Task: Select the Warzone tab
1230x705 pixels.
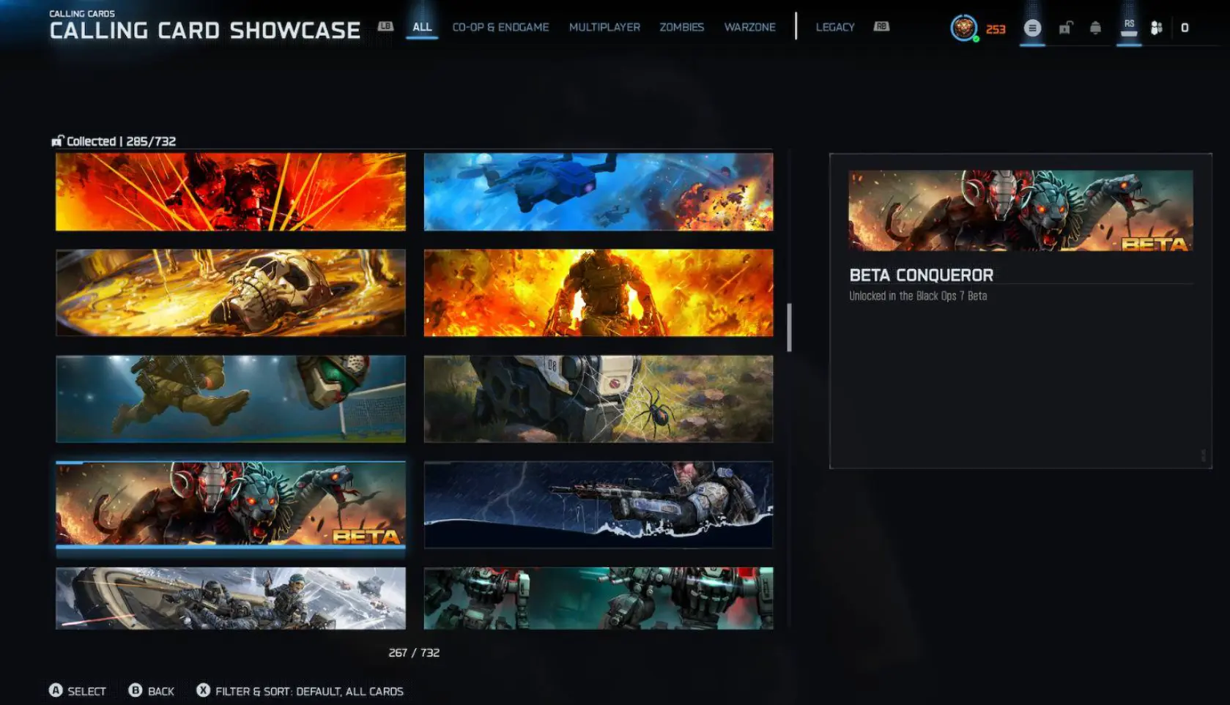Action: coord(749,27)
